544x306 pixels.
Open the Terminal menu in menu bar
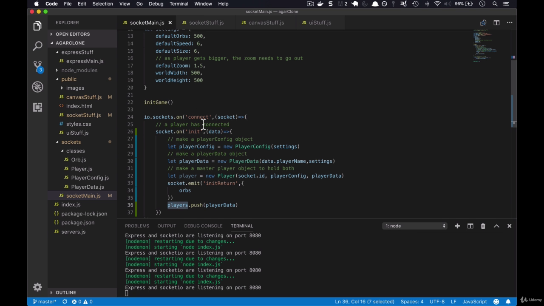pos(179,4)
